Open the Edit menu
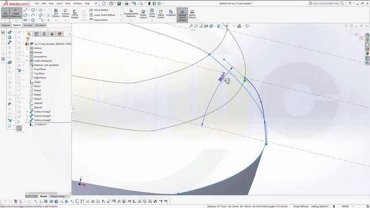 [x=44, y=3]
